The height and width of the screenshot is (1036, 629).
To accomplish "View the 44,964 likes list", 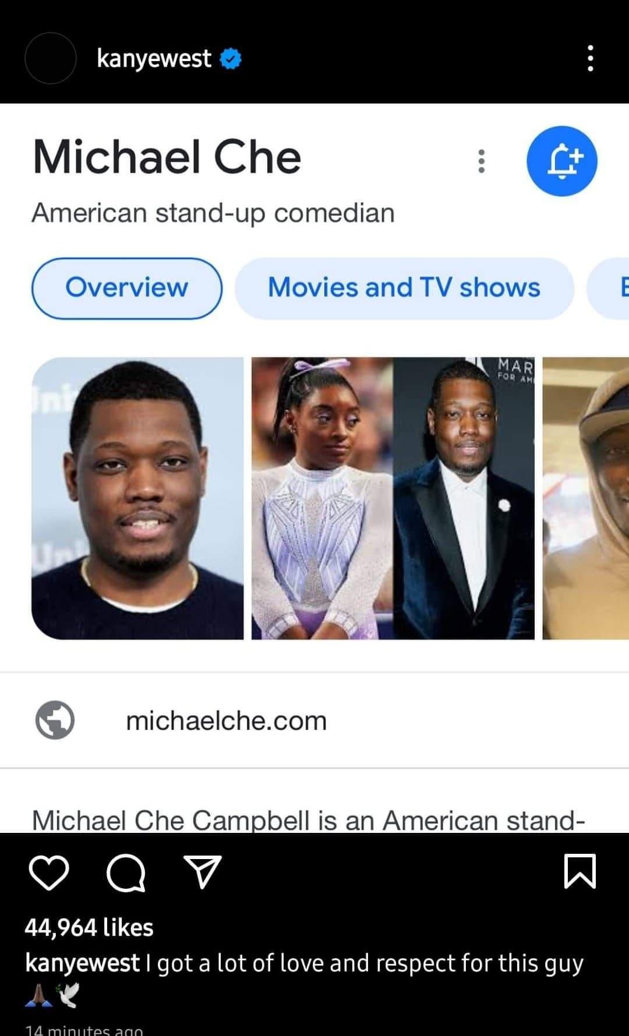I will coord(89,927).
